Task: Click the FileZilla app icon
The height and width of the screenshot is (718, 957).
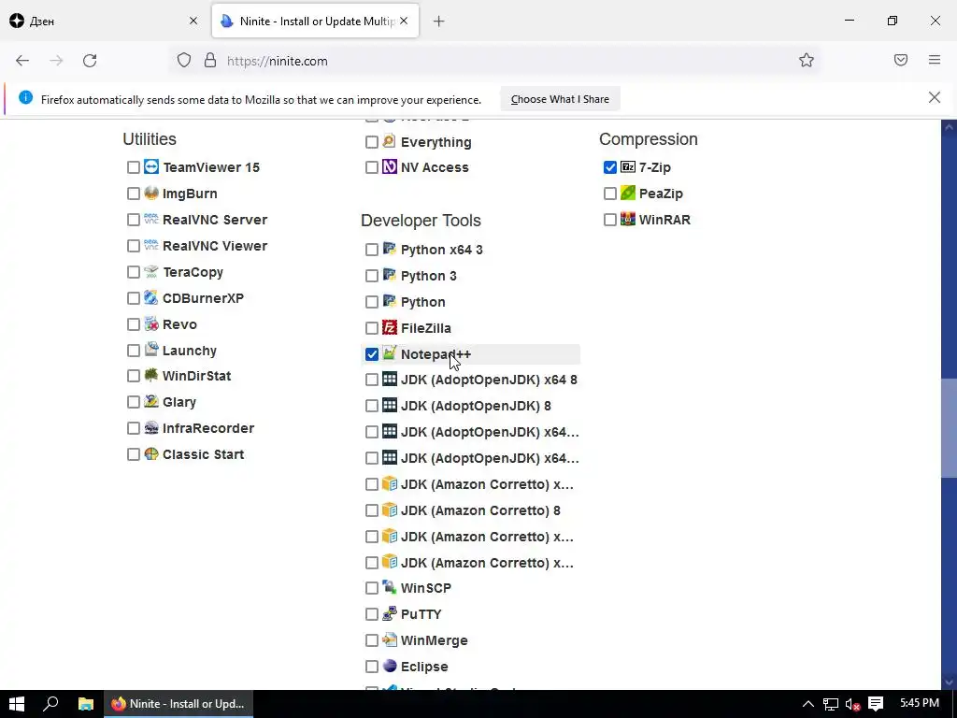Action: click(x=390, y=328)
